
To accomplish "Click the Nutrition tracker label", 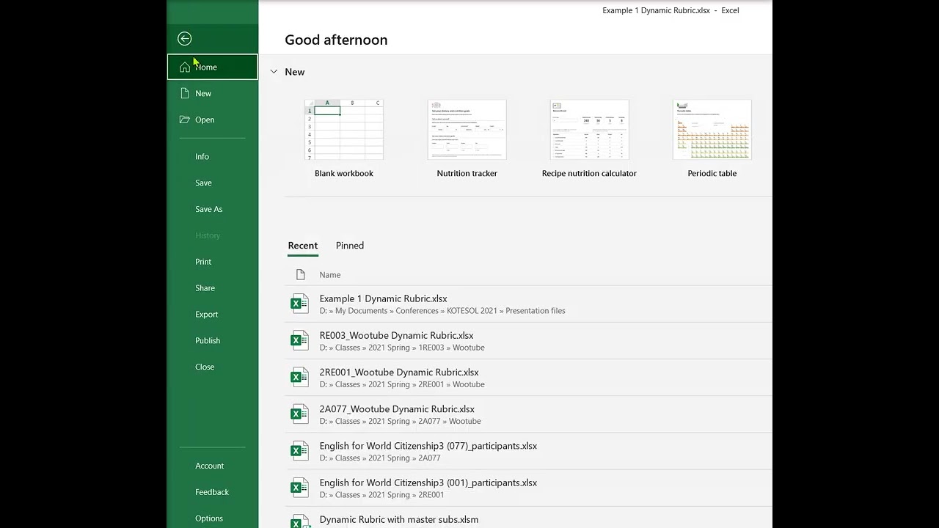I will [x=467, y=174].
